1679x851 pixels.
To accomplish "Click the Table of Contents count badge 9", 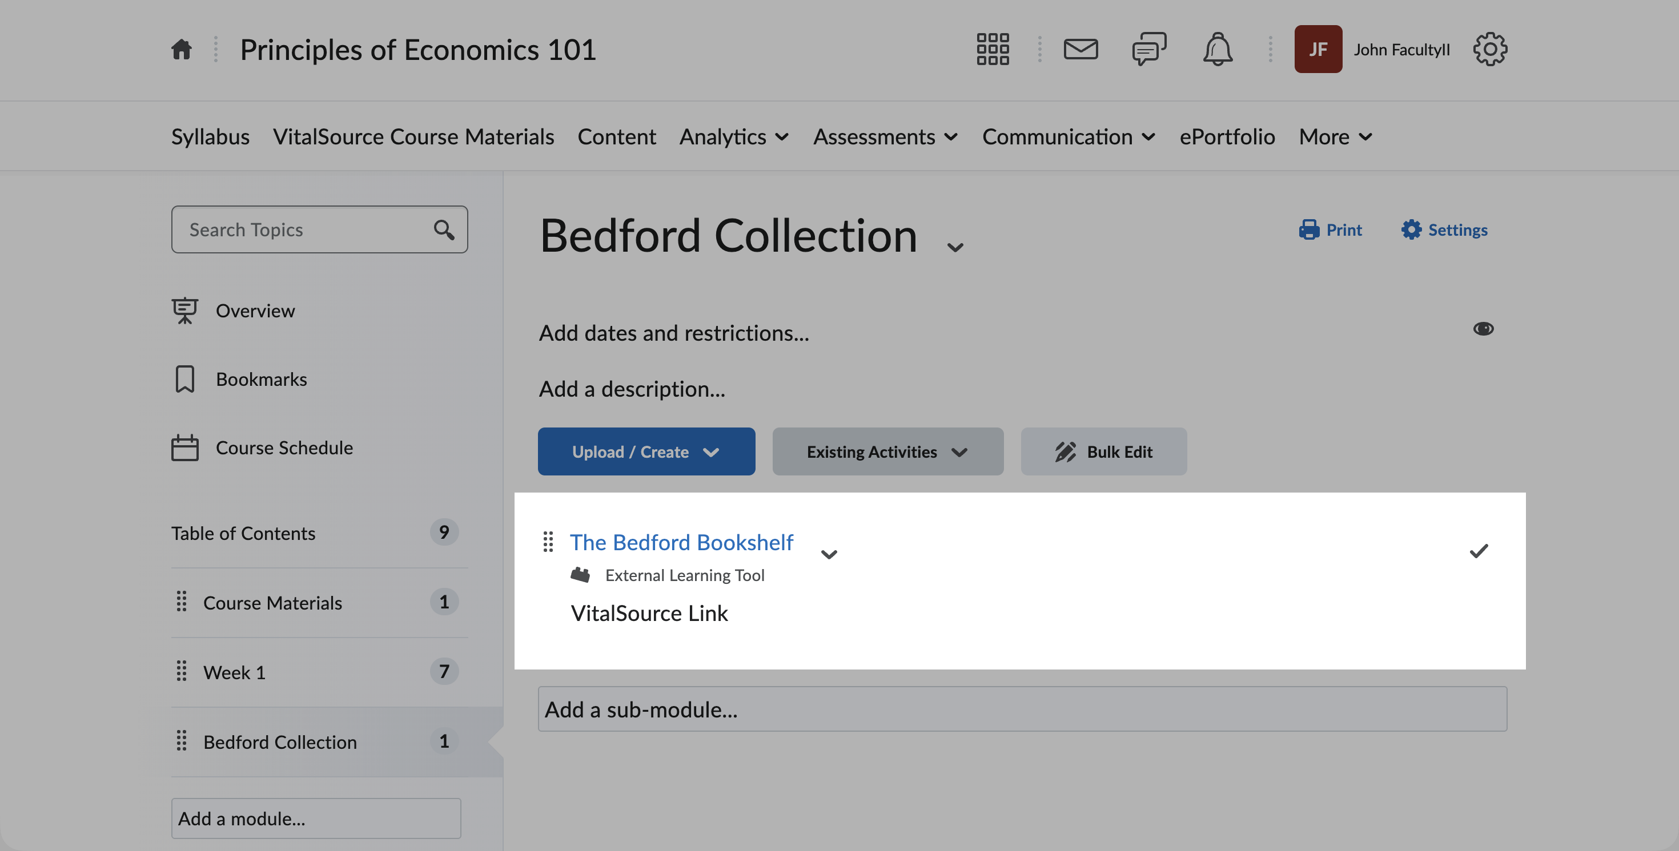I will pyautogui.click(x=444, y=533).
